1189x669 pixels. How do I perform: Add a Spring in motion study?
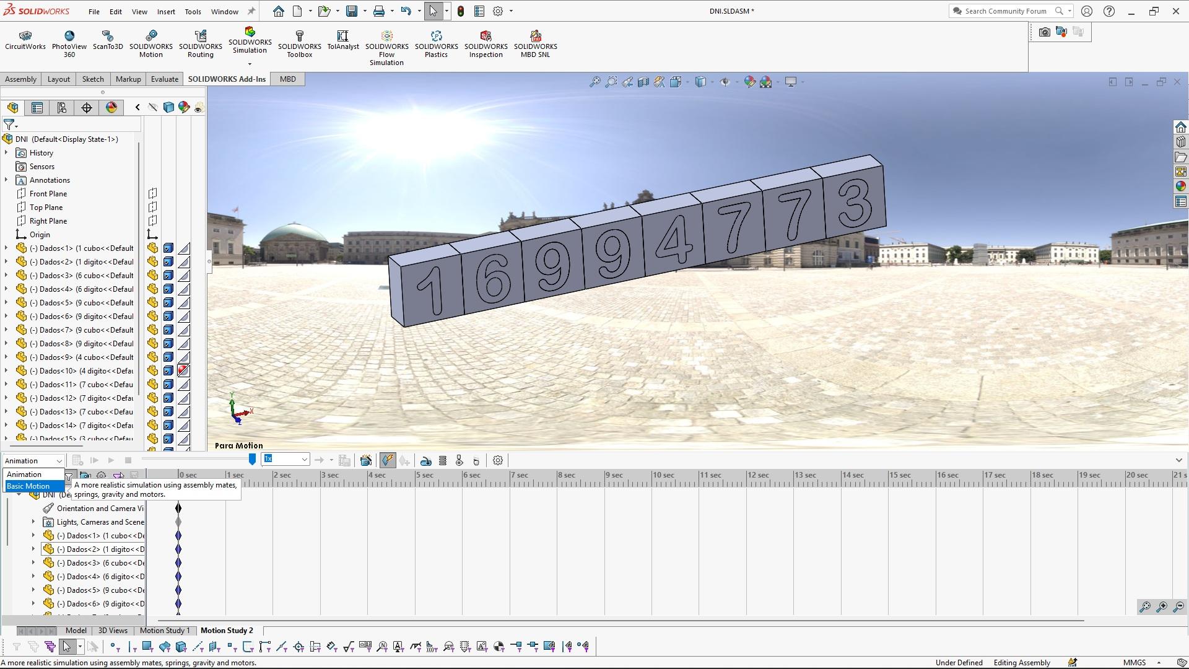click(443, 460)
